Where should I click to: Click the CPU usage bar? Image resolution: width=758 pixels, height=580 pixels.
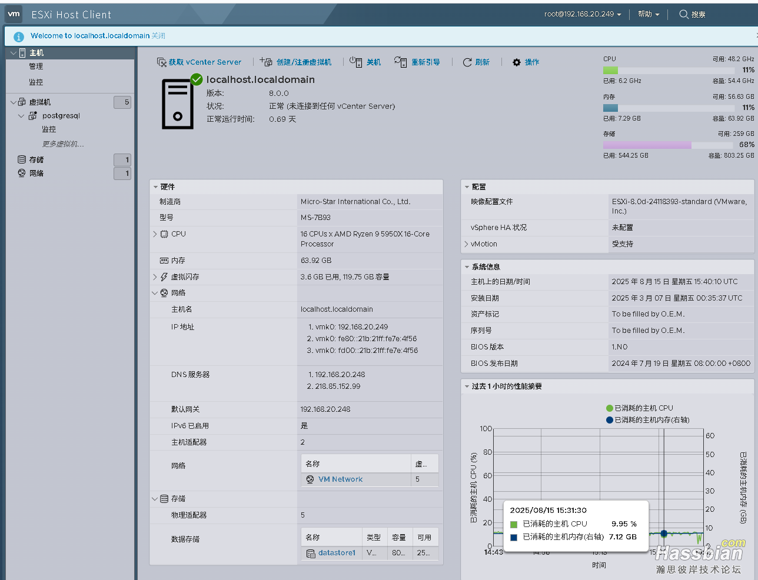point(669,70)
